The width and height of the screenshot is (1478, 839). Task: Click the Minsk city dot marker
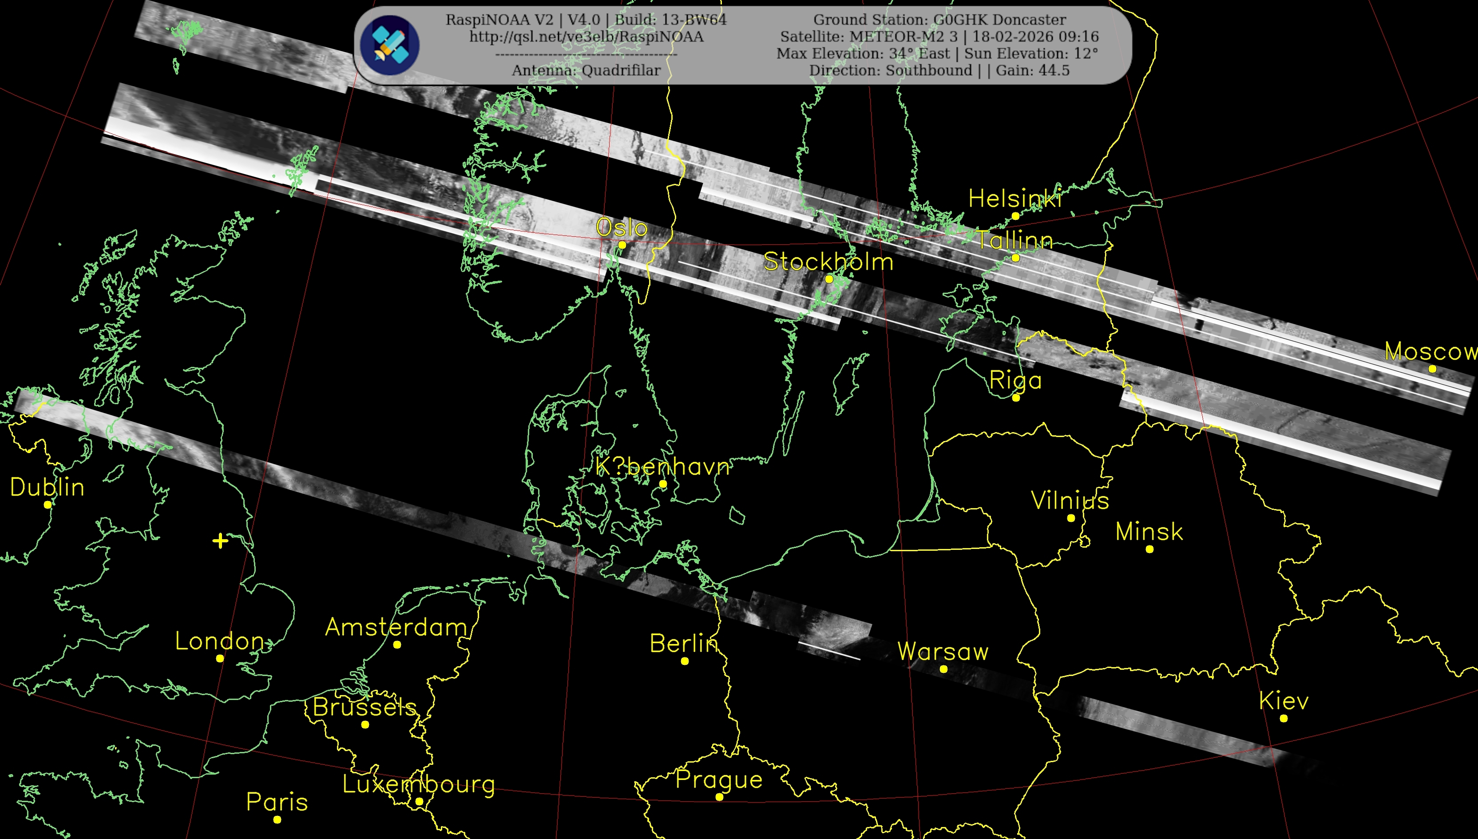[x=1149, y=549]
